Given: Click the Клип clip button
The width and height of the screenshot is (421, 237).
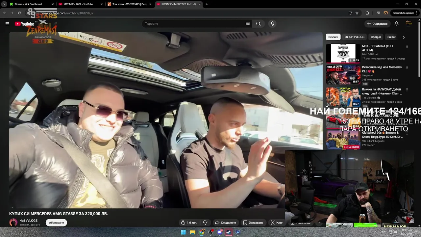Looking at the screenshot, I should pyautogui.click(x=277, y=223).
